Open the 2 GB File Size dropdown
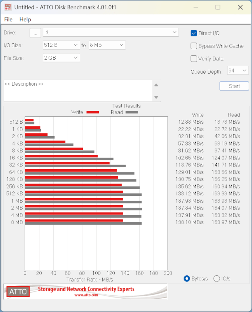This screenshot has height=312, width=252. (61, 58)
